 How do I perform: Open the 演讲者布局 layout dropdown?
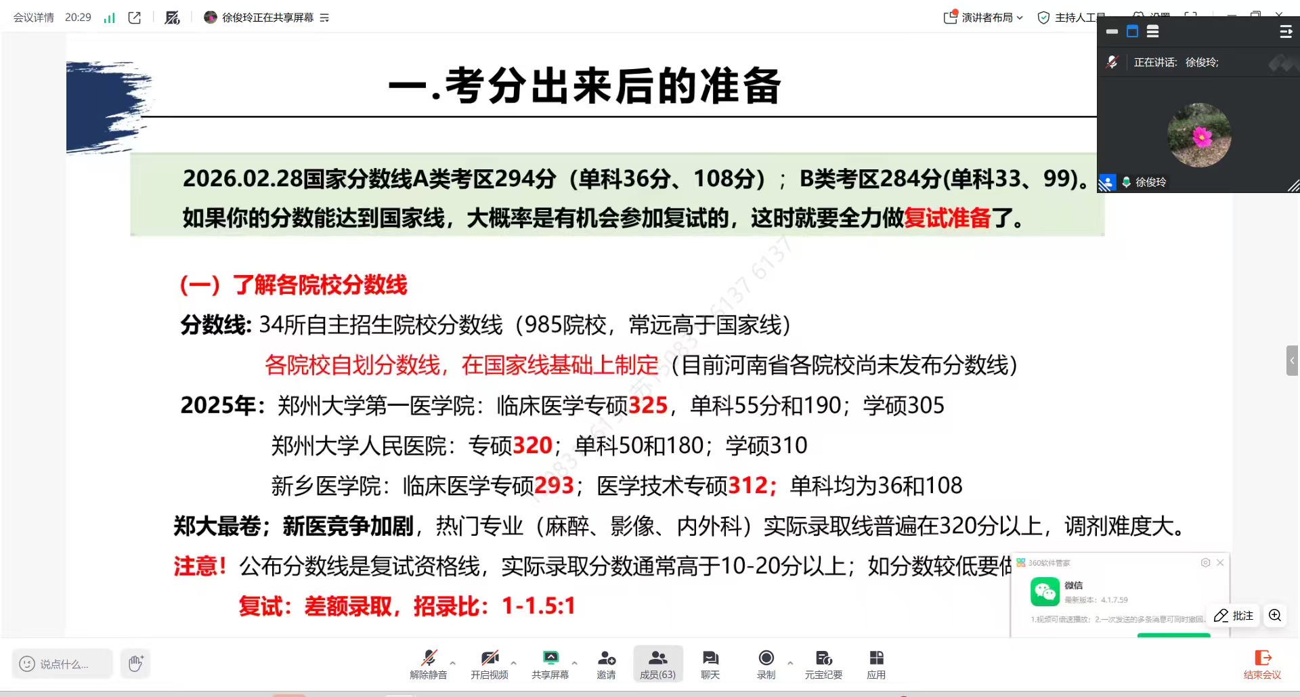point(983,18)
